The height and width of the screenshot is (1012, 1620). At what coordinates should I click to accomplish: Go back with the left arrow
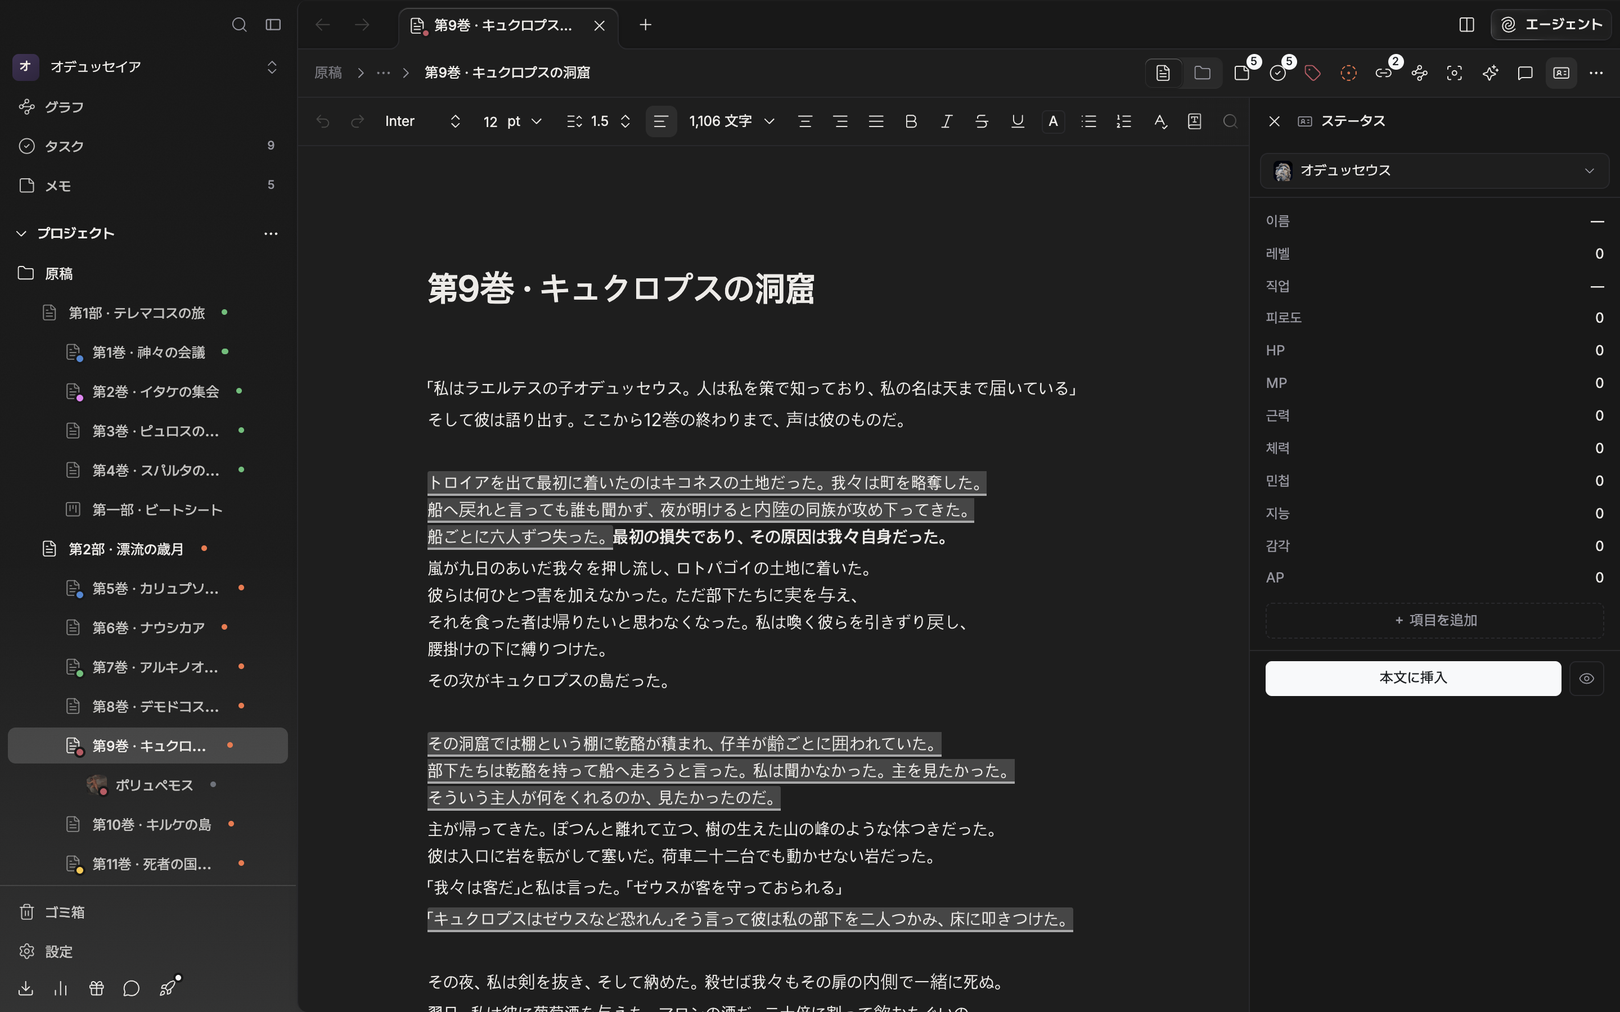coord(323,25)
